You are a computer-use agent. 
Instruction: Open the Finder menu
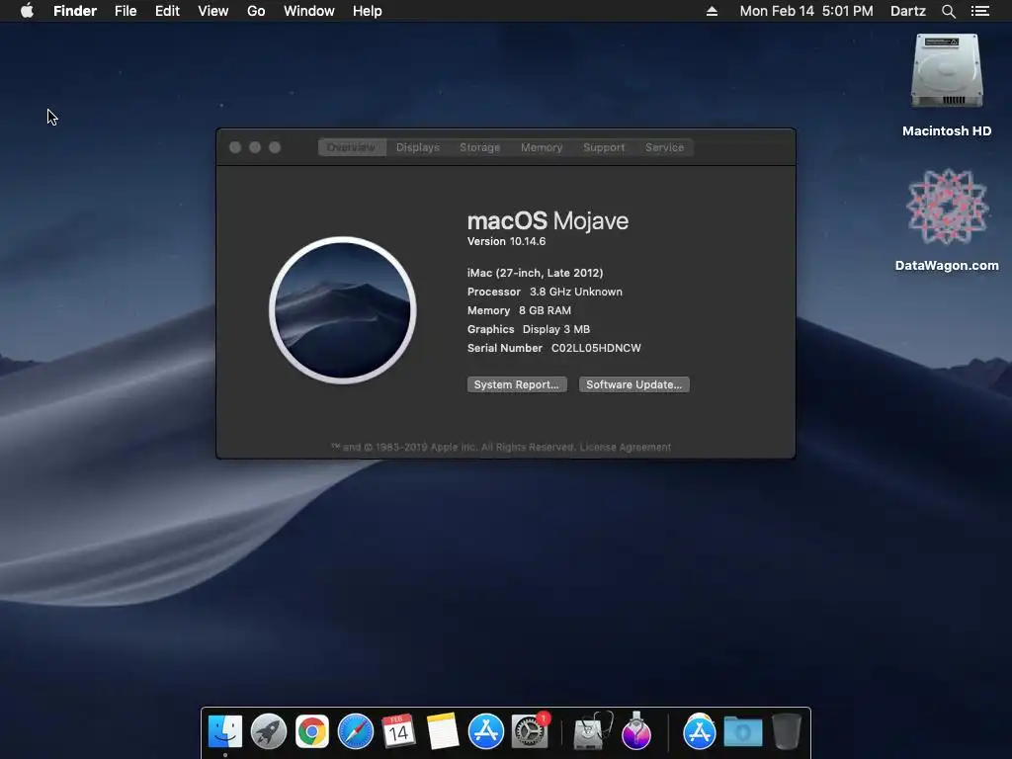point(75,11)
